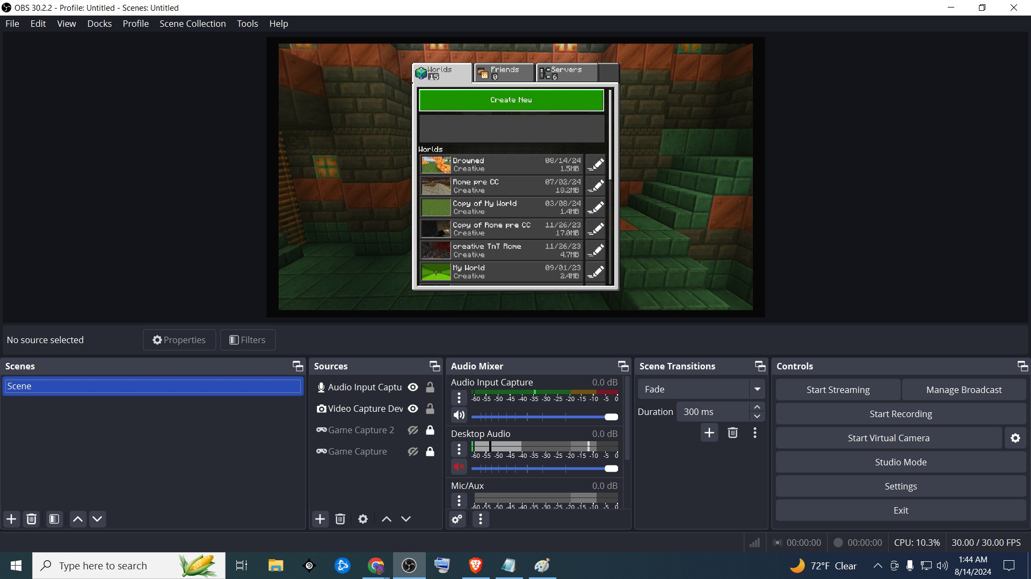Viewport: 1031px width, 579px height.
Task: Mute Audio Input Capture speaker icon
Action: [459, 415]
